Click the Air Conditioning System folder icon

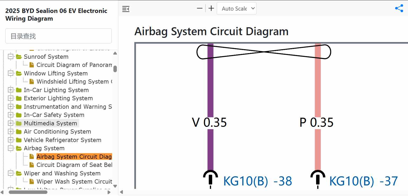pos(19,132)
